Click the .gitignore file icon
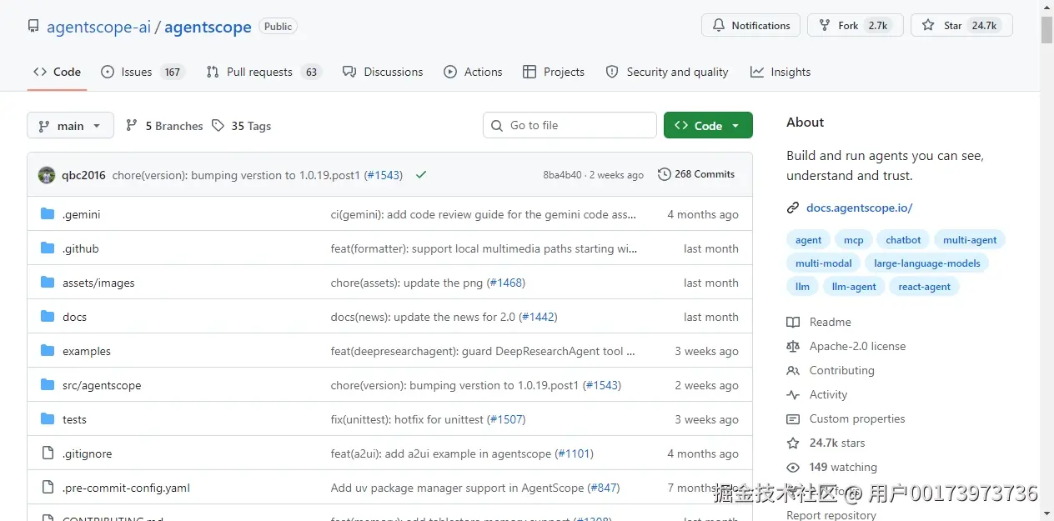This screenshot has height=521, width=1054. pos(48,453)
